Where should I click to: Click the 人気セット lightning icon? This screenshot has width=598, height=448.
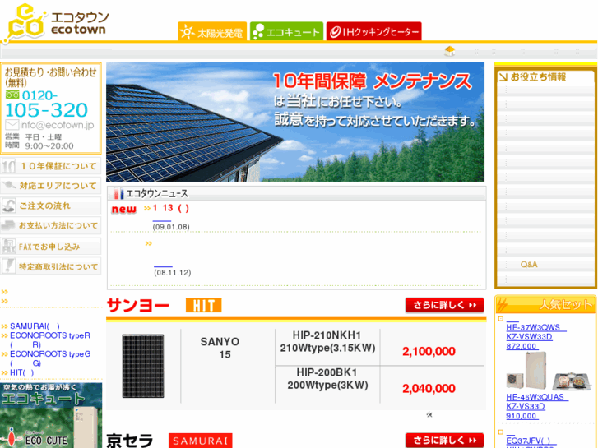coord(503,304)
